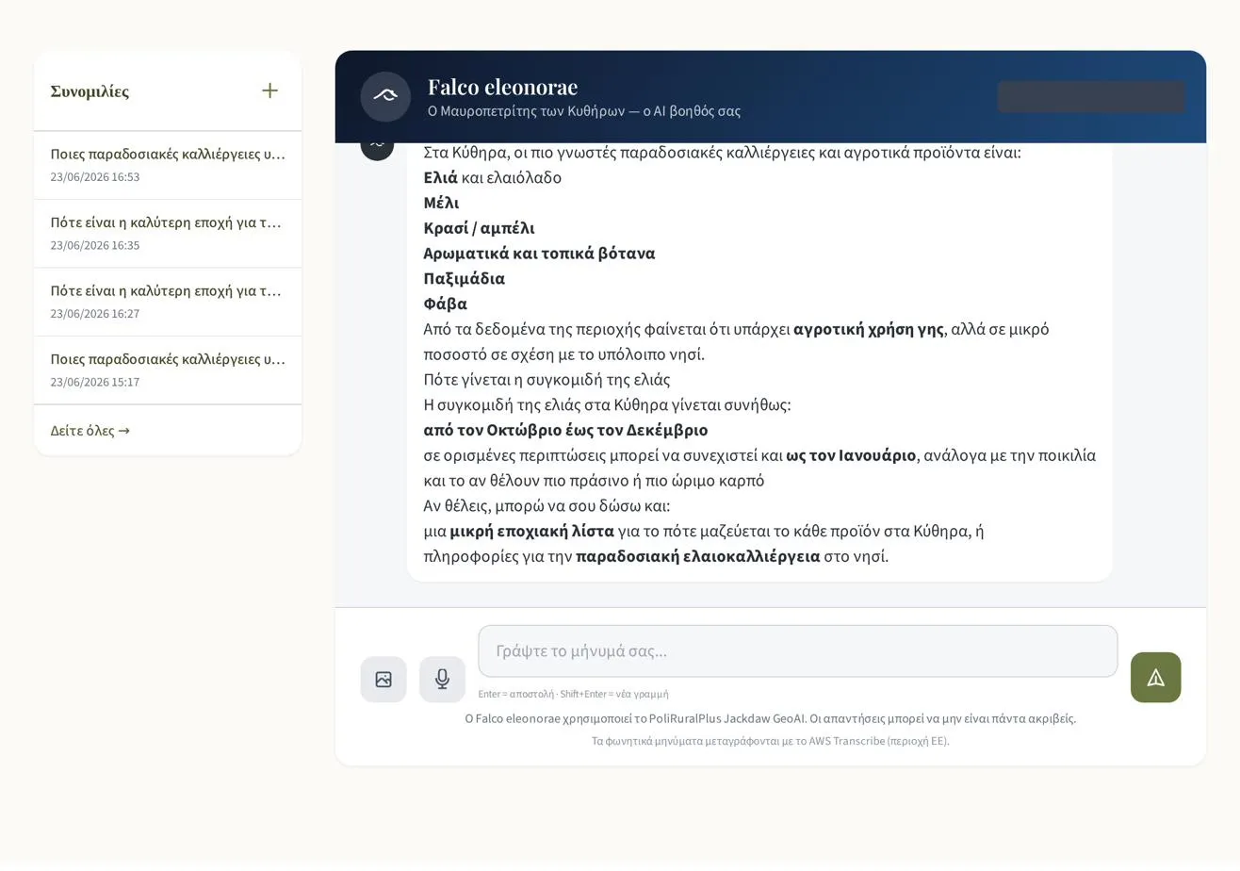
Task: Click the bold παραδοσιακή ελαιοκαλλιέργεια text
Action: click(697, 556)
